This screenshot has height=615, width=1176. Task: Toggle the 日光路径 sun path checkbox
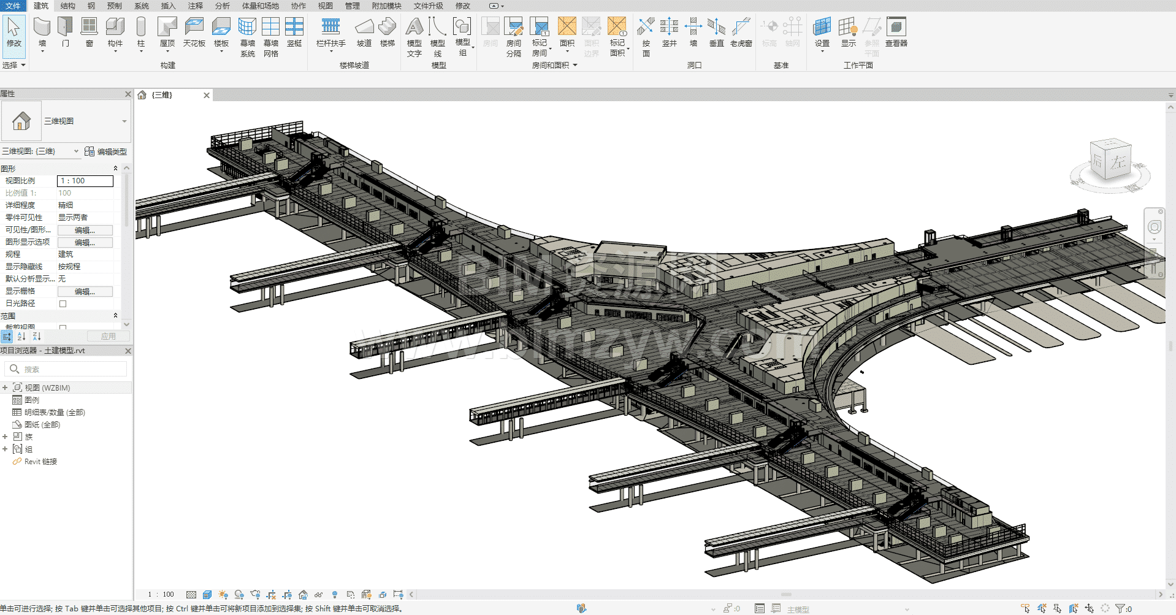point(63,304)
